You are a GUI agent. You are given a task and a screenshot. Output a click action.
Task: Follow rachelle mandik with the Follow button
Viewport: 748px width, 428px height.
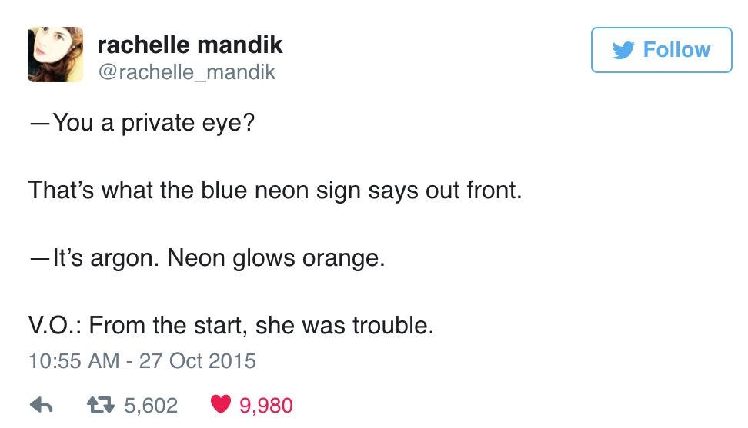click(661, 50)
